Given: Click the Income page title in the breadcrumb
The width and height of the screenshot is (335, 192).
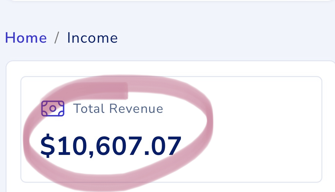Looking at the screenshot, I should coord(92,38).
